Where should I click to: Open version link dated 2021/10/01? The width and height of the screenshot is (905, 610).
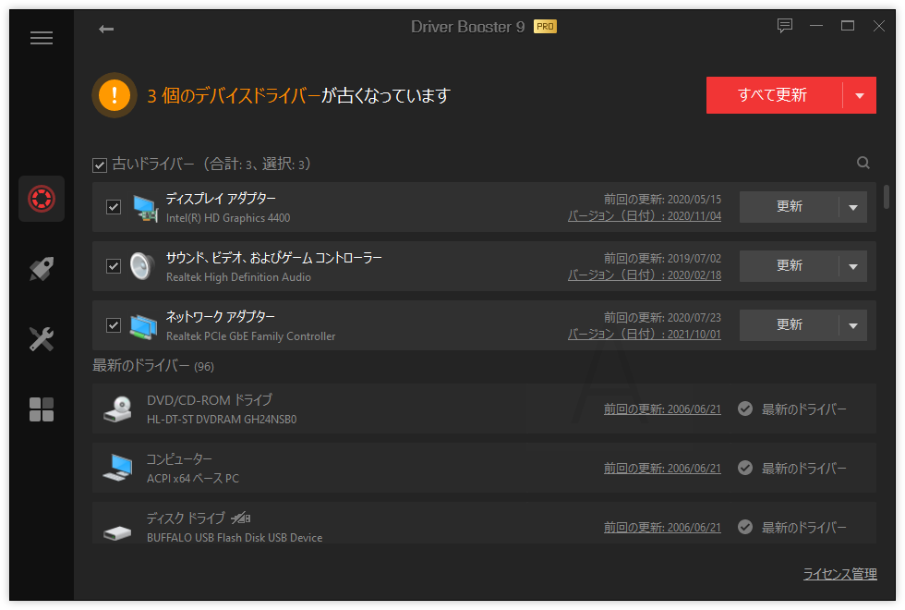click(645, 334)
